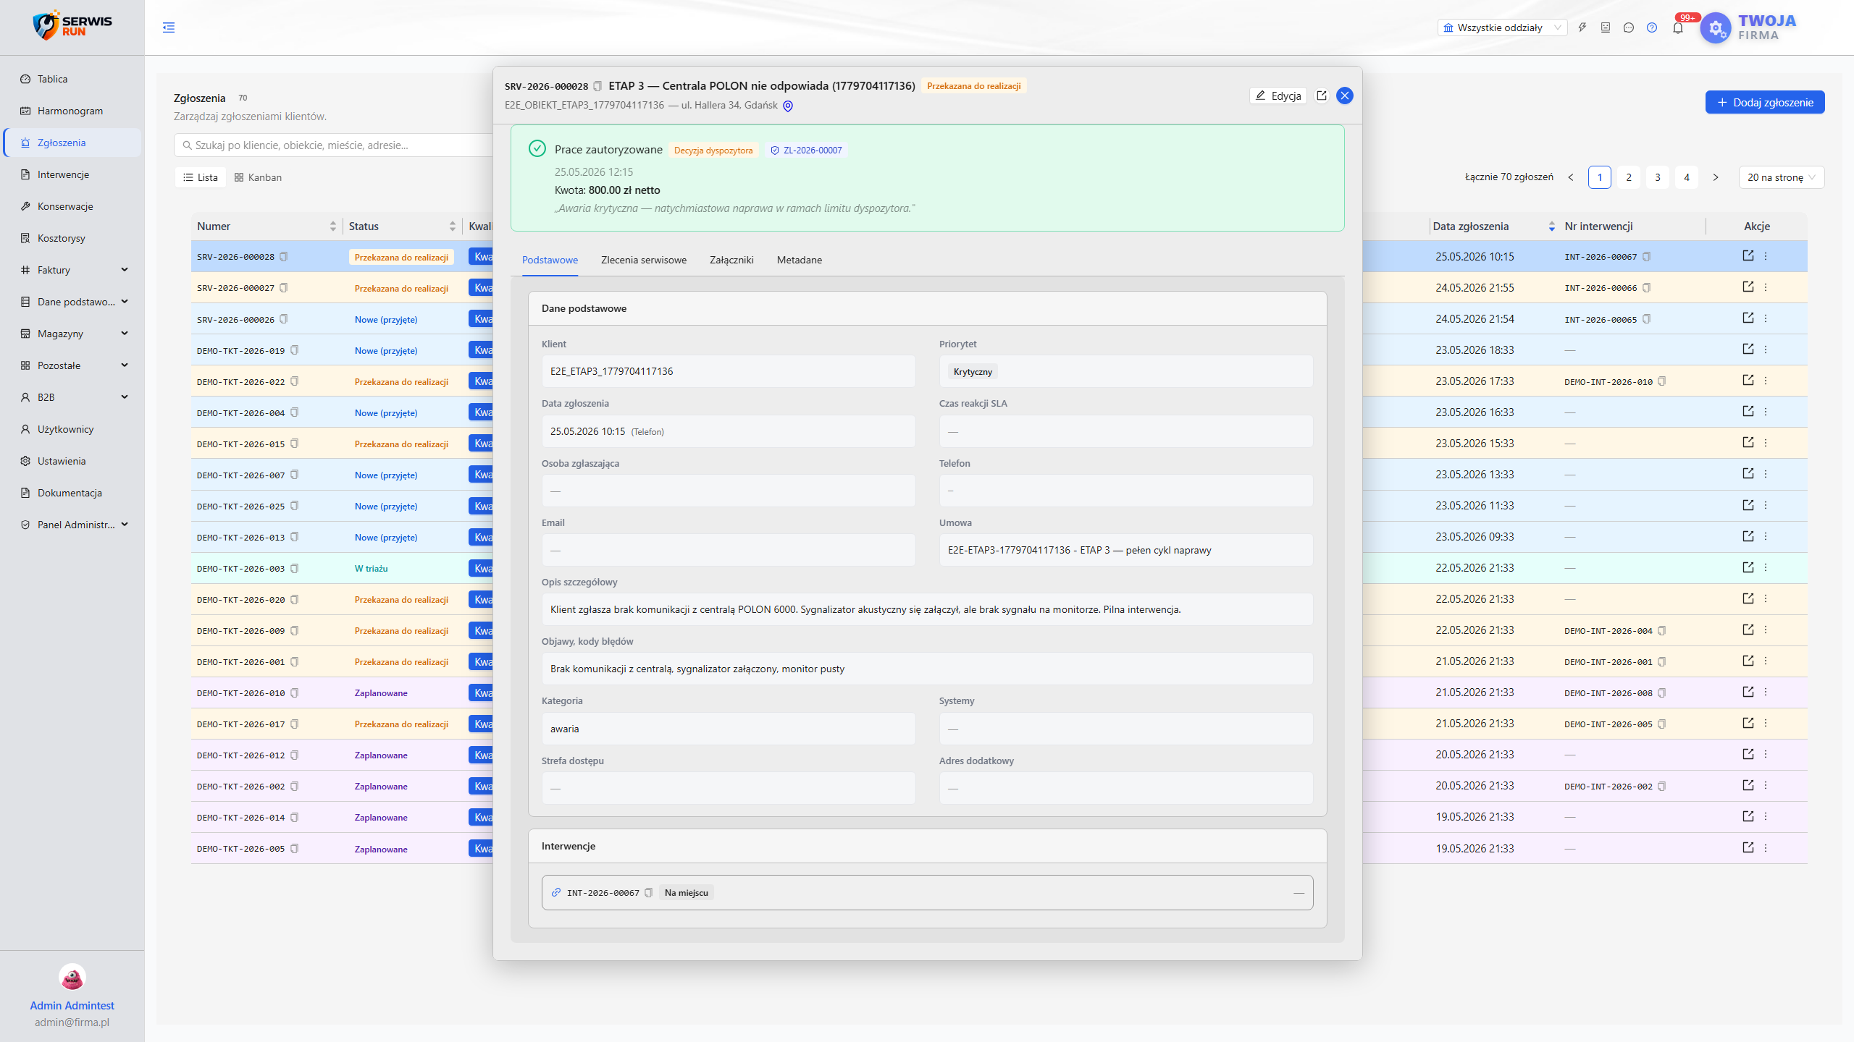Copy number SRV-2026-000027 in list

tap(284, 288)
